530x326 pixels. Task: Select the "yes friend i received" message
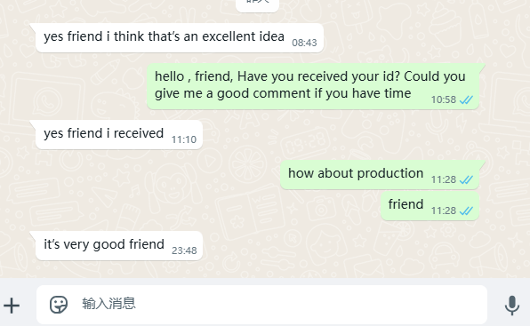coord(119,134)
